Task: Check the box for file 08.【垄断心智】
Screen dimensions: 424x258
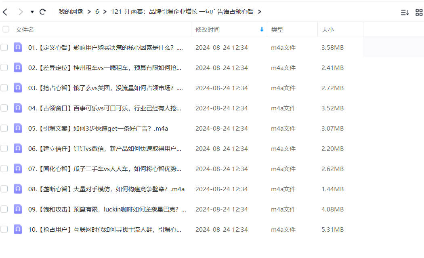Action: (4, 189)
